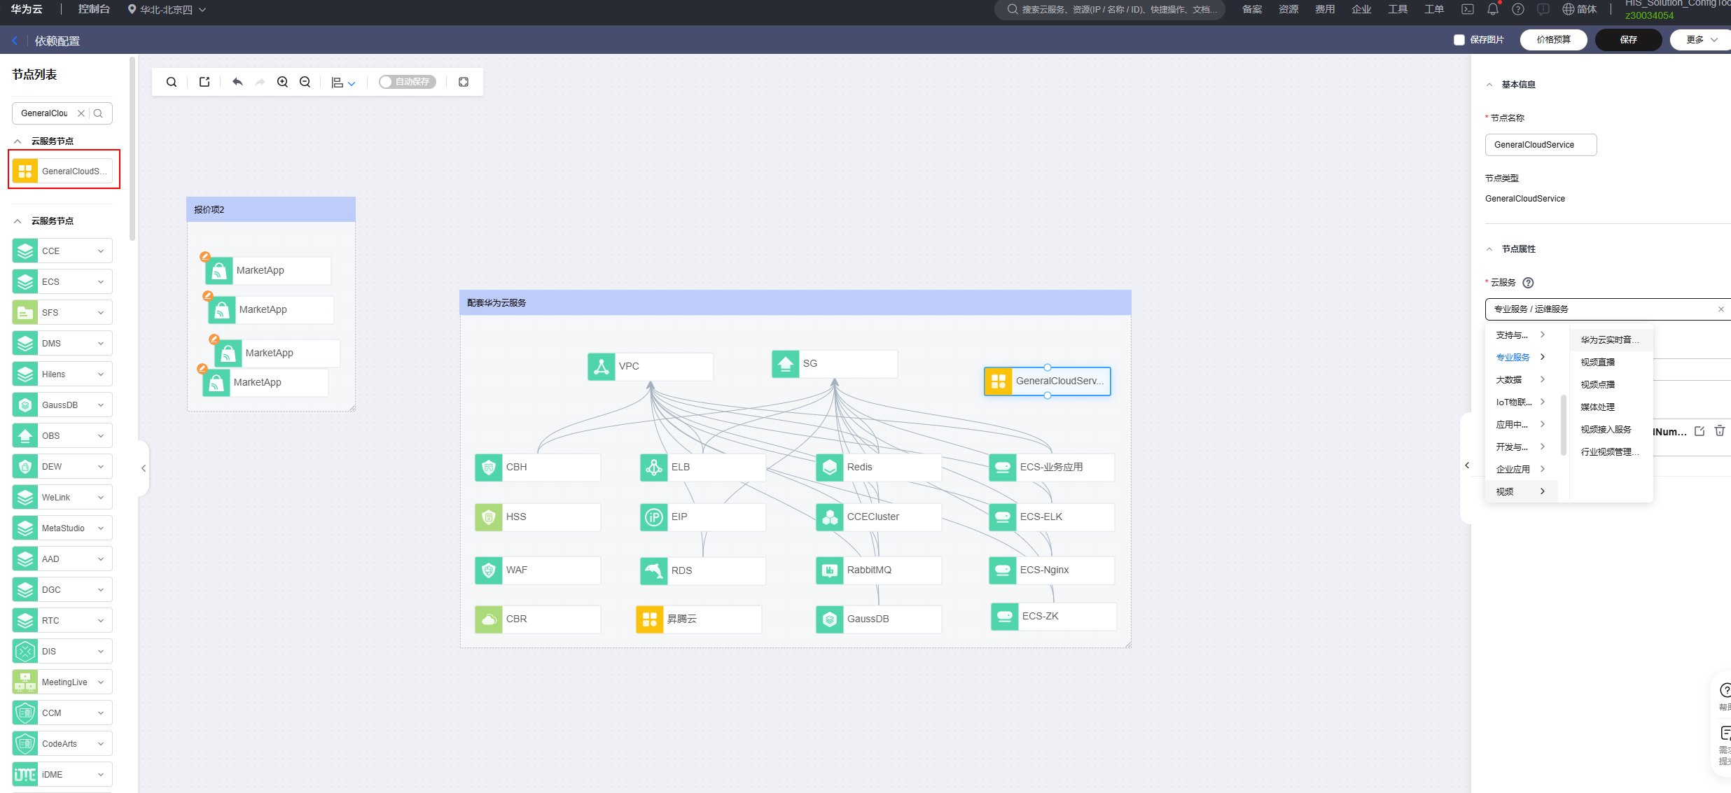
Task: Click the DIS node icon
Action: [25, 652]
